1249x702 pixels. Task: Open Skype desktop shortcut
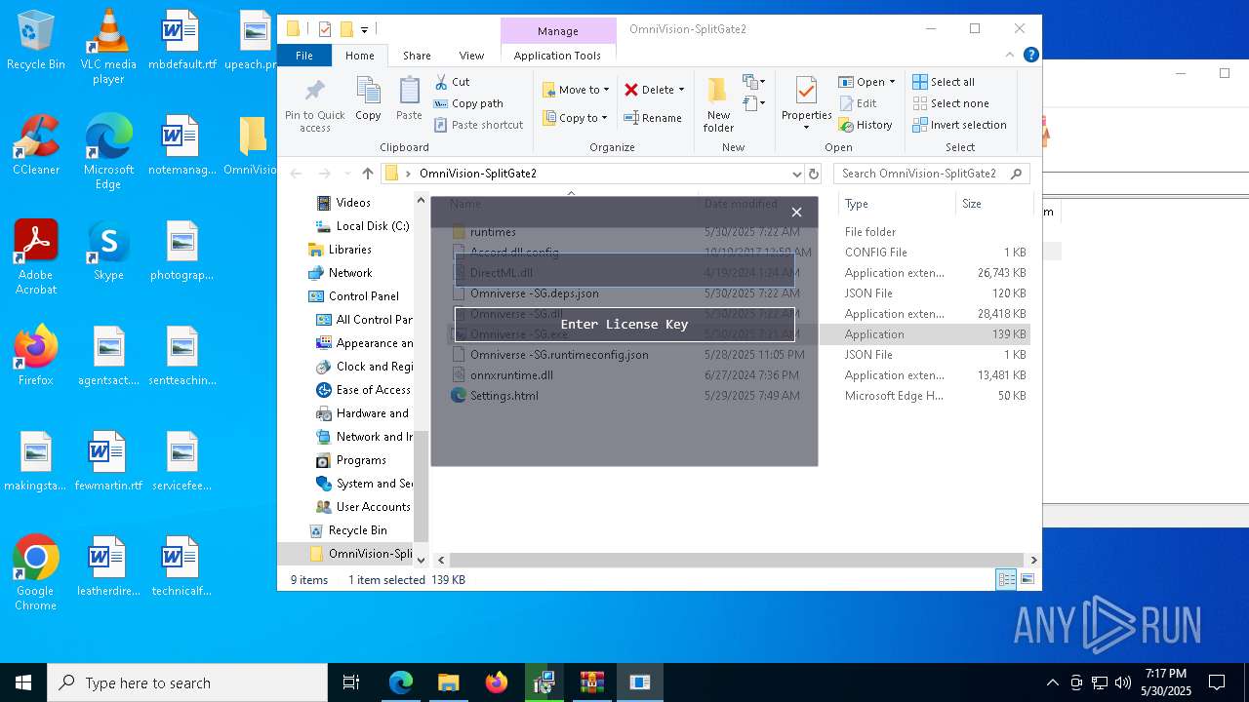click(108, 251)
